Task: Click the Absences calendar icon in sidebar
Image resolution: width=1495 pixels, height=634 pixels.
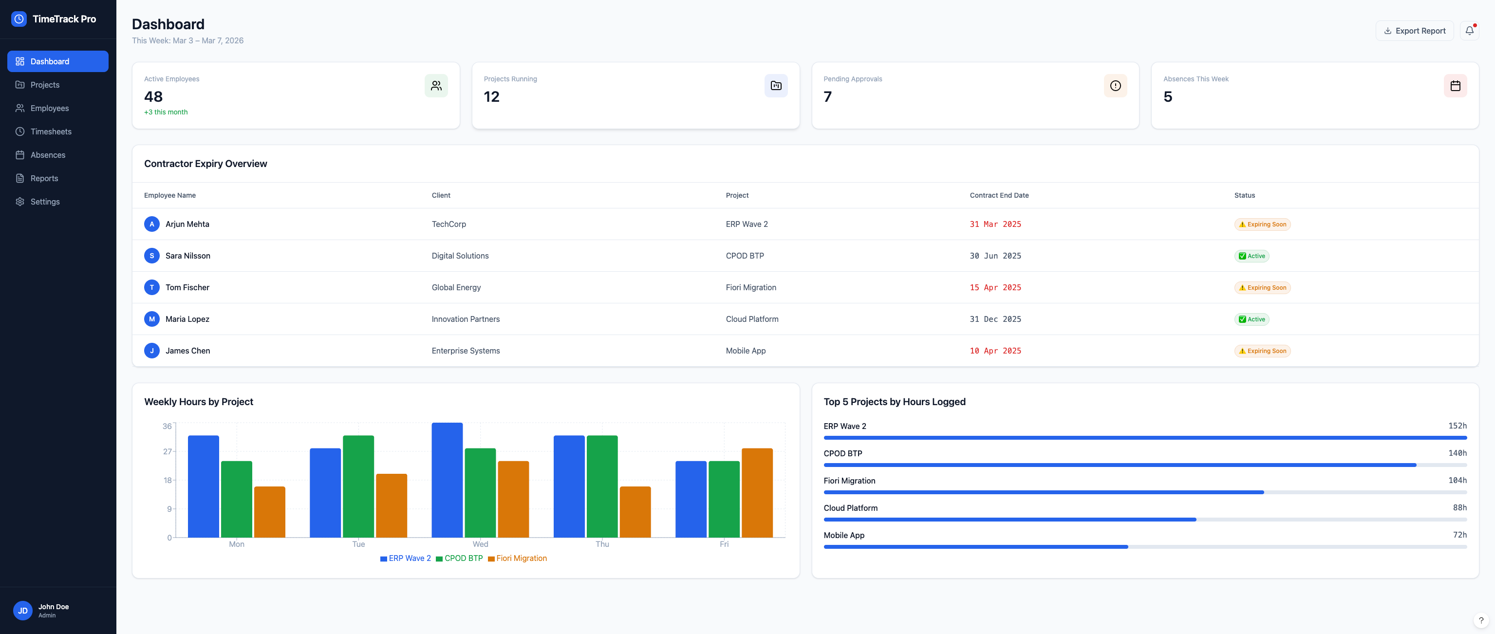Action: click(19, 155)
